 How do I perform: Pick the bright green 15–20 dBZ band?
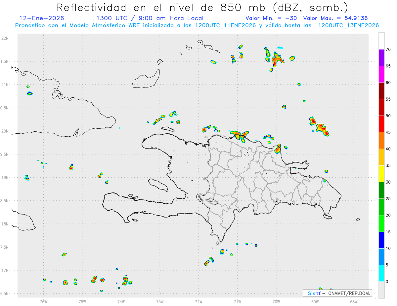pyautogui.click(x=381, y=223)
